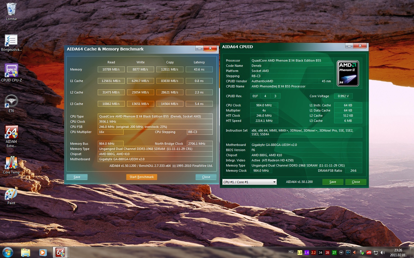Click the yellow 1.0 tray sensor icon
This screenshot has width=414, height=258.
coord(300,253)
